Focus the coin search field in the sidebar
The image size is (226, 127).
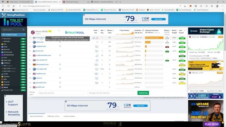(12, 30)
